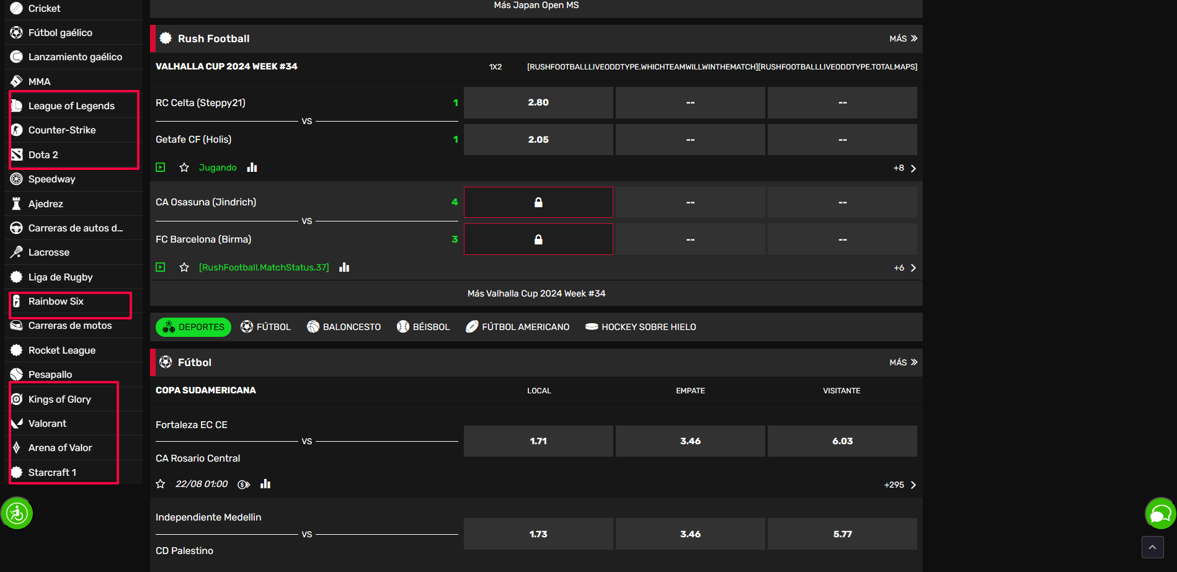Bet on RC Celta at 2.80
1177x572 pixels.
[x=538, y=102]
